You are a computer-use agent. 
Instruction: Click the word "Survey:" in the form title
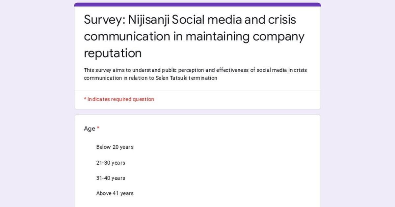tap(104, 20)
